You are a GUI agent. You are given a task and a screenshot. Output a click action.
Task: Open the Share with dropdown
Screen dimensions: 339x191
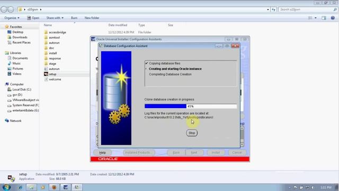click(x=55, y=18)
